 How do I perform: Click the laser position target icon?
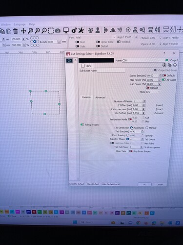point(128,30)
